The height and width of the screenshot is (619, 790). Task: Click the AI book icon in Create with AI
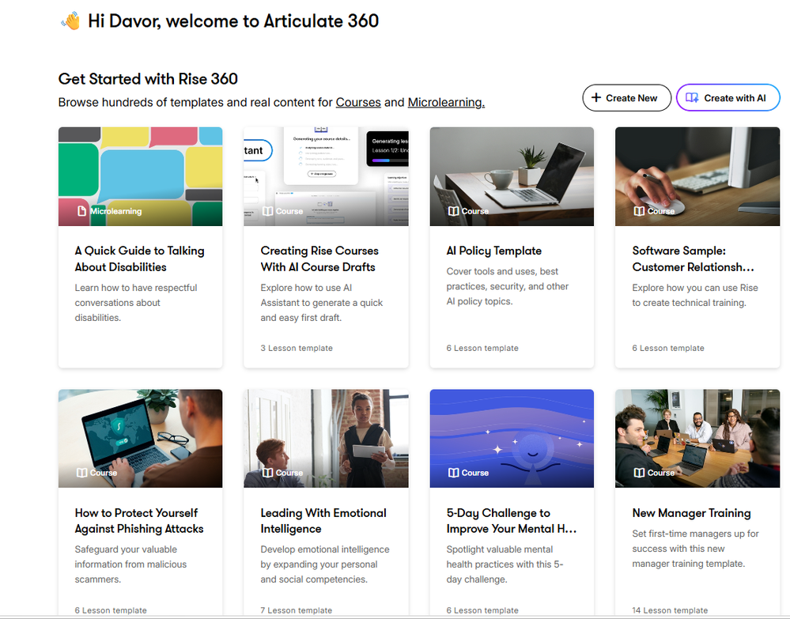pos(692,98)
